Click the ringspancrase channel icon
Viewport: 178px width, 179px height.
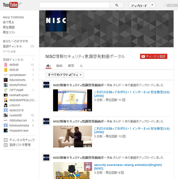coord(5,130)
